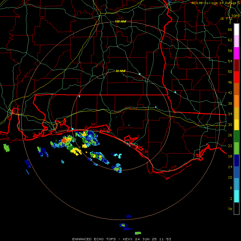Click the dark green legend band
Image resolution: width=241 pixels, height=241 pixels.
tap(236, 136)
